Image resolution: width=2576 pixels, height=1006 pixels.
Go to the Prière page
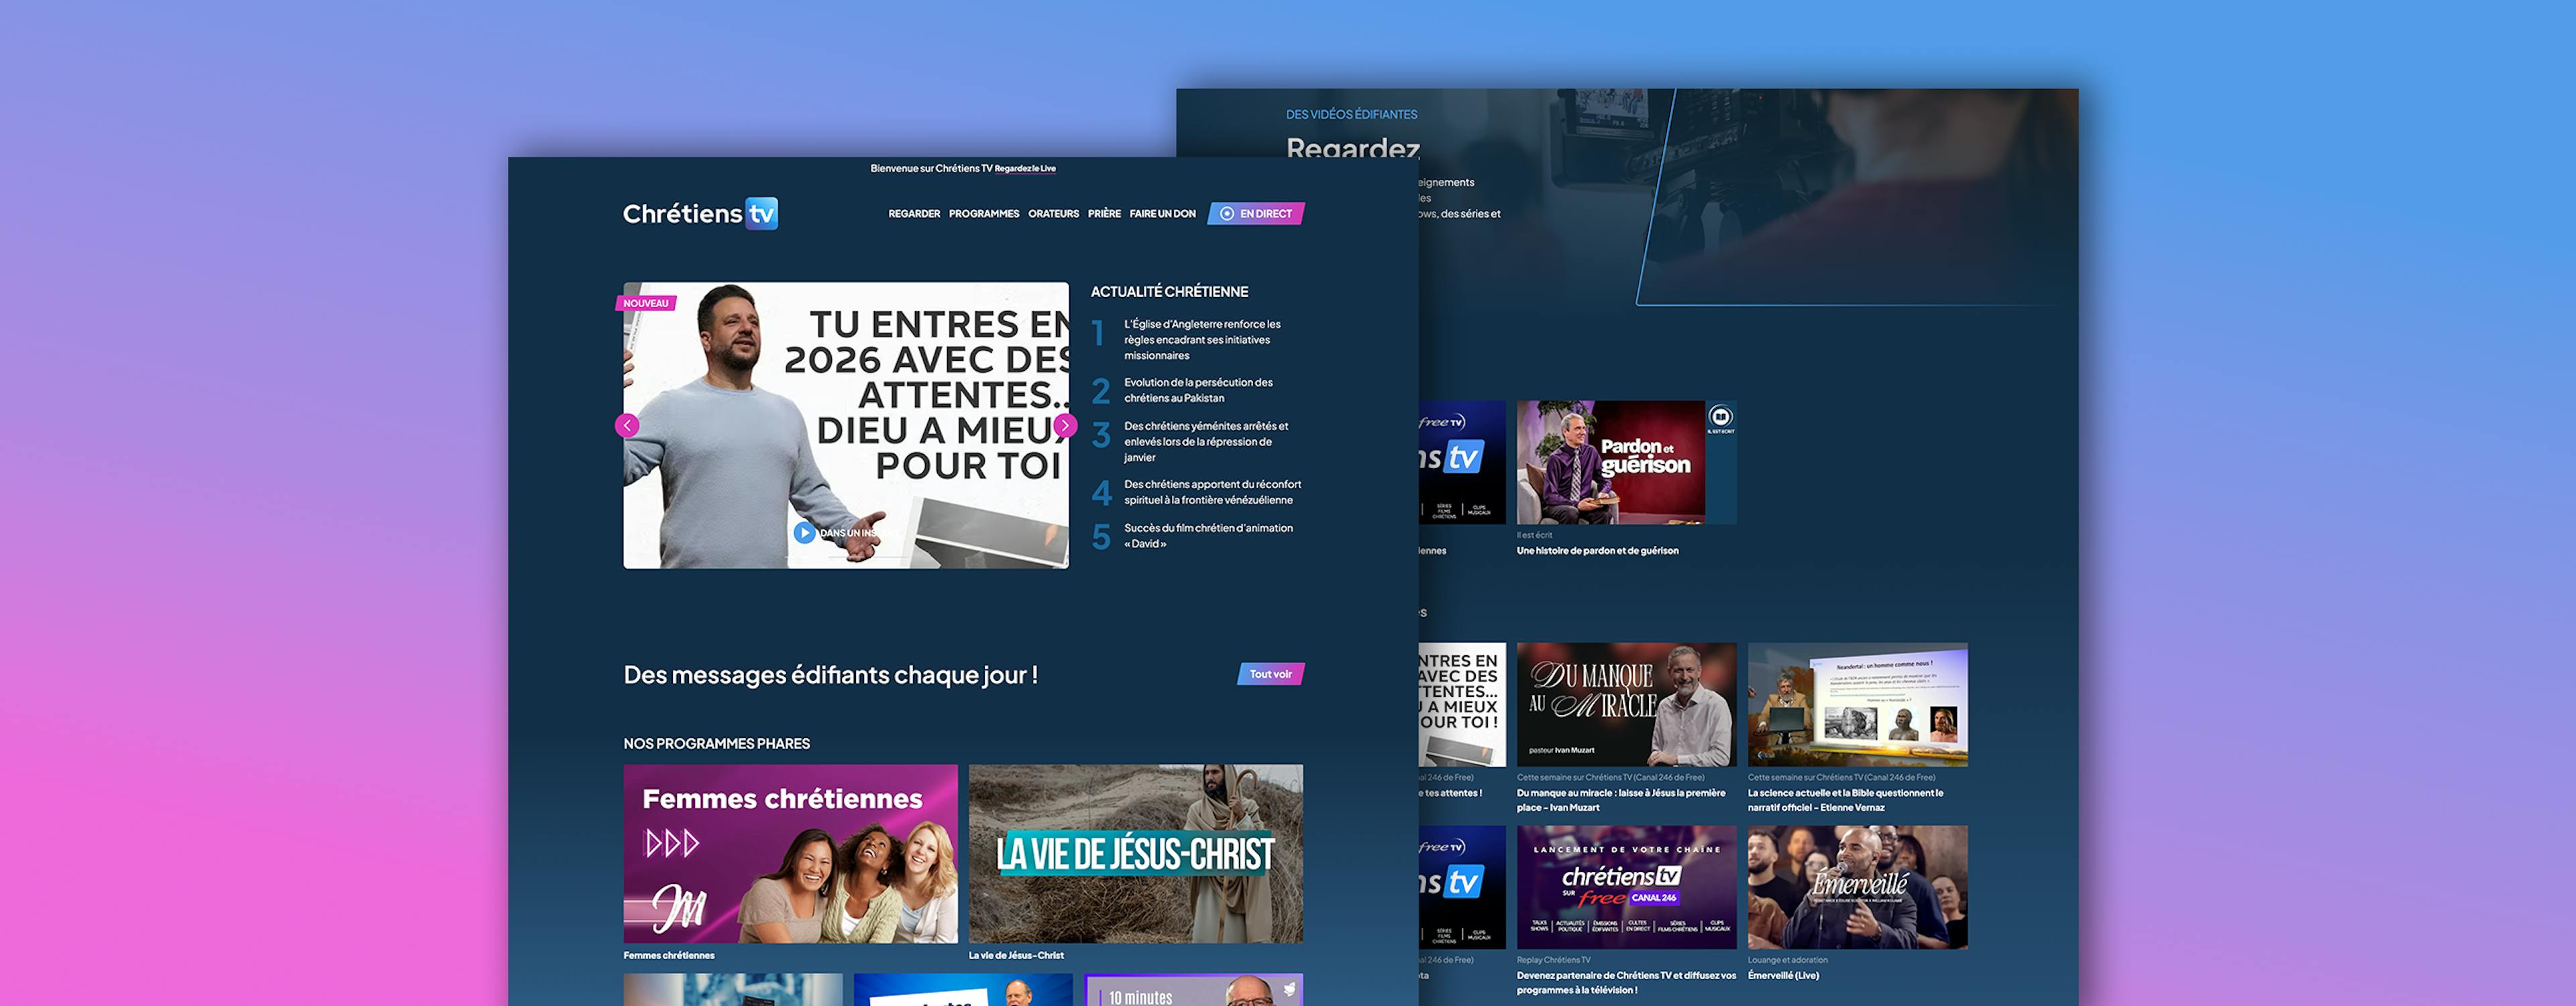[x=1104, y=214]
